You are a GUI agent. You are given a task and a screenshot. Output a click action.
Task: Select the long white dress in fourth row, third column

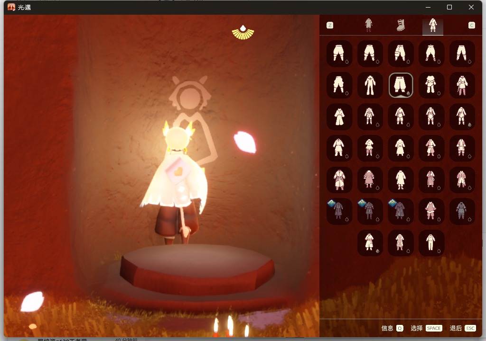pos(401,148)
